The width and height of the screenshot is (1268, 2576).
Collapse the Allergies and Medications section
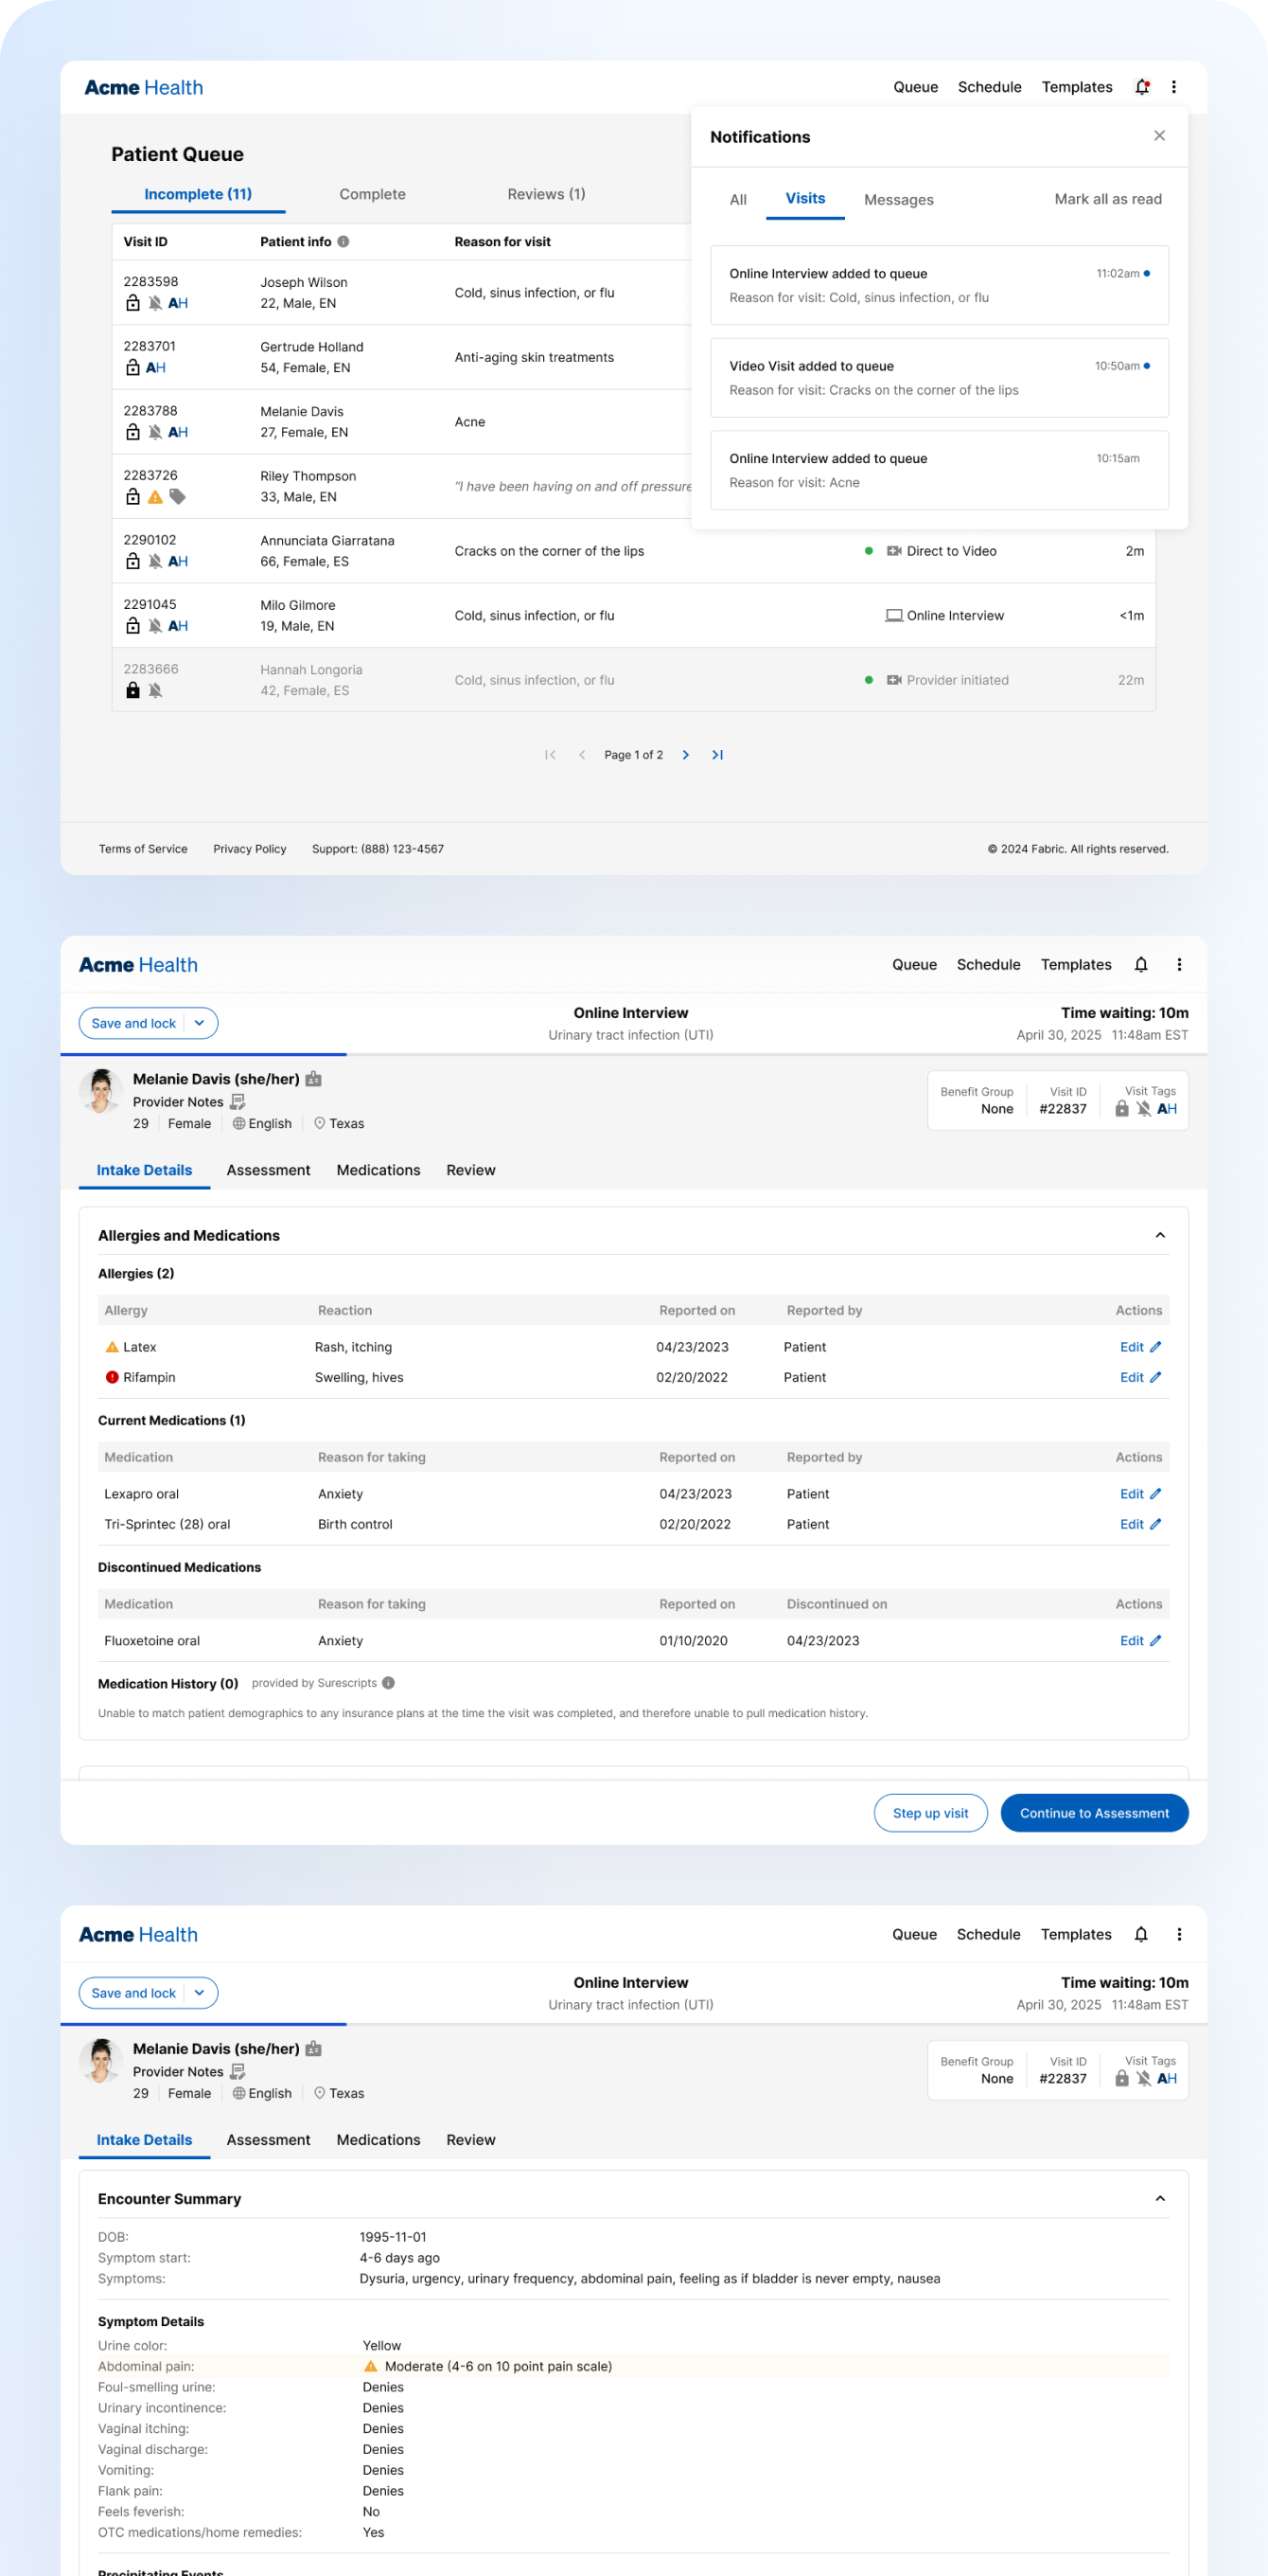1160,1236
